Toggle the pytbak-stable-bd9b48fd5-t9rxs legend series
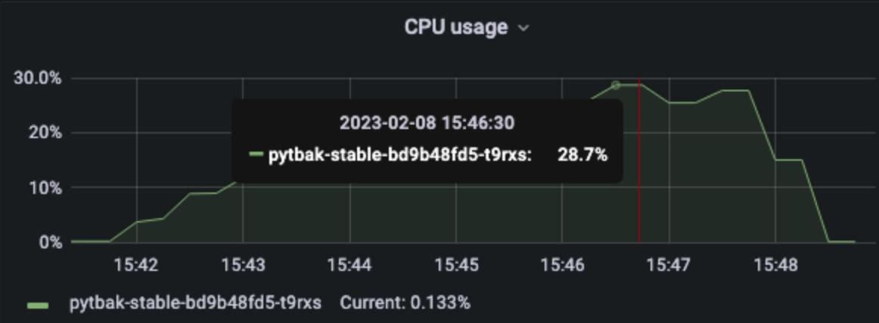 [x=195, y=303]
